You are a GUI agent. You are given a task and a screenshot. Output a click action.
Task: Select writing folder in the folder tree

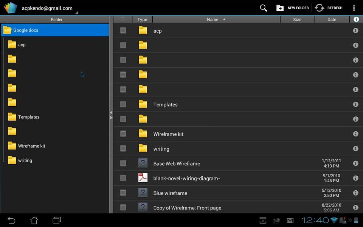coord(25,160)
